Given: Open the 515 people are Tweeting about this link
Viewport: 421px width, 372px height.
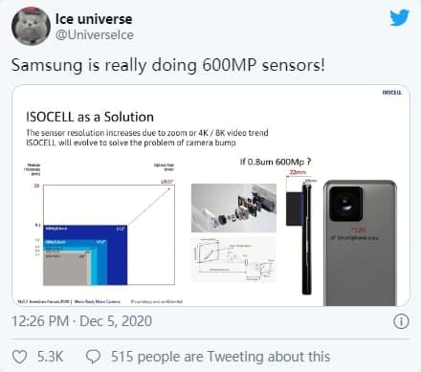Looking at the screenshot, I should (220, 357).
